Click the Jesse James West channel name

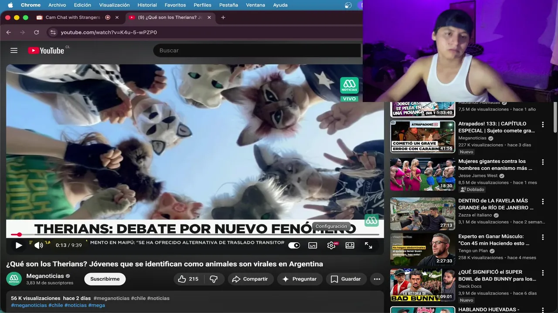(478, 176)
